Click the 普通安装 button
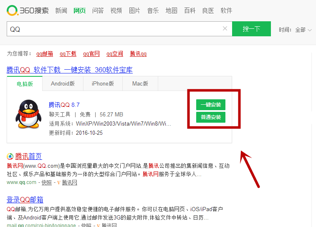 211,117
